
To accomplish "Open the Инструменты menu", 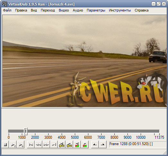I will pyautogui.click(x=120, y=10).
